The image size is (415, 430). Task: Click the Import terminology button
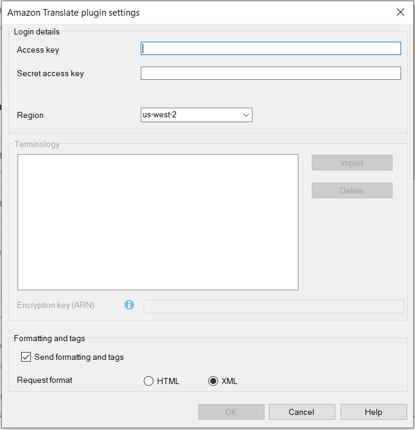coord(352,163)
